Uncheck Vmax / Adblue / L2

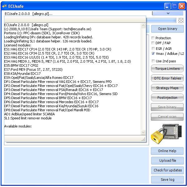coord(153,54)
